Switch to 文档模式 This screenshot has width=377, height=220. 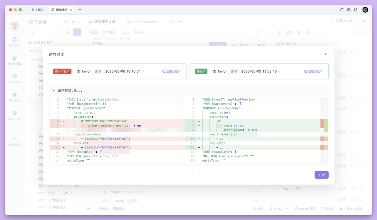tap(103, 209)
